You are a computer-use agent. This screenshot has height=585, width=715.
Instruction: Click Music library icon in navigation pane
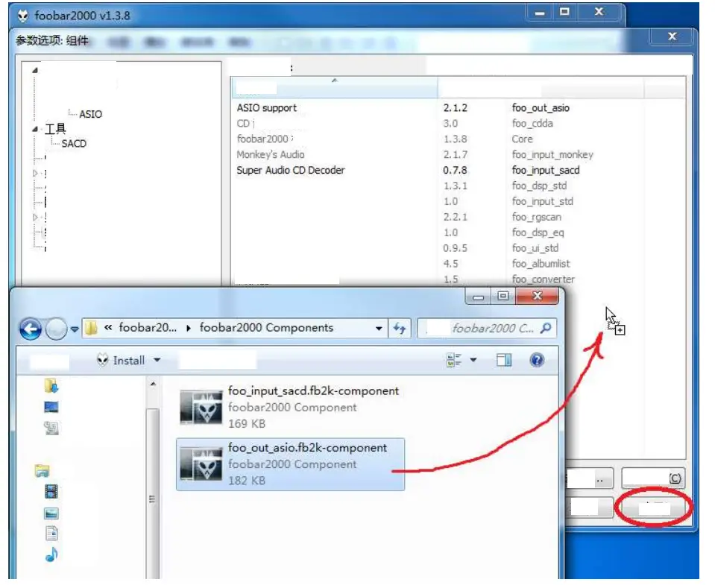pos(51,554)
